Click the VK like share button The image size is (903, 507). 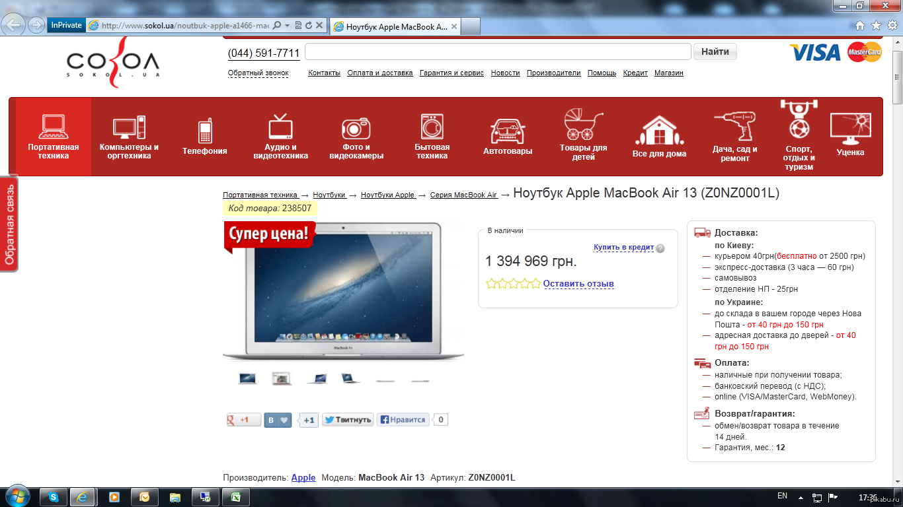(278, 420)
